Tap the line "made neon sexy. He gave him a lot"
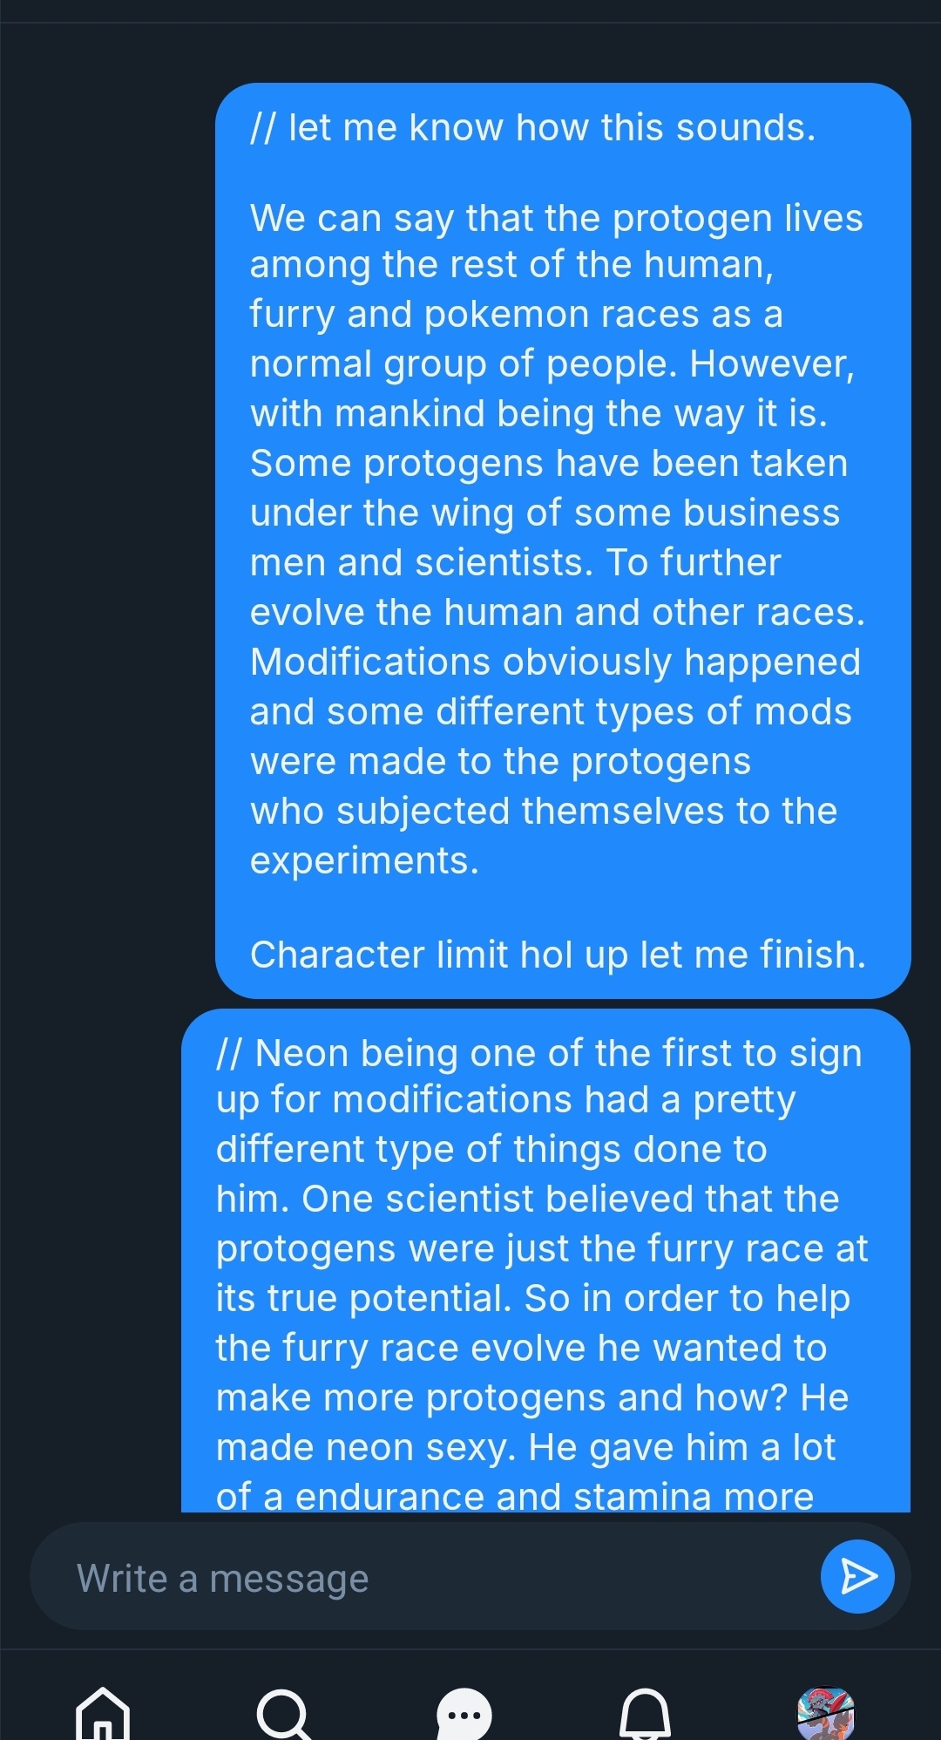This screenshot has width=941, height=1740. [525, 1448]
